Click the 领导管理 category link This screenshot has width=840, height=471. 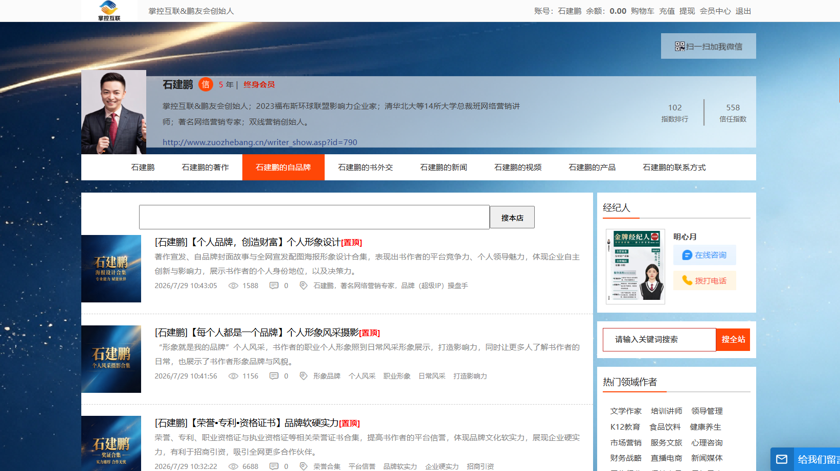(x=707, y=411)
